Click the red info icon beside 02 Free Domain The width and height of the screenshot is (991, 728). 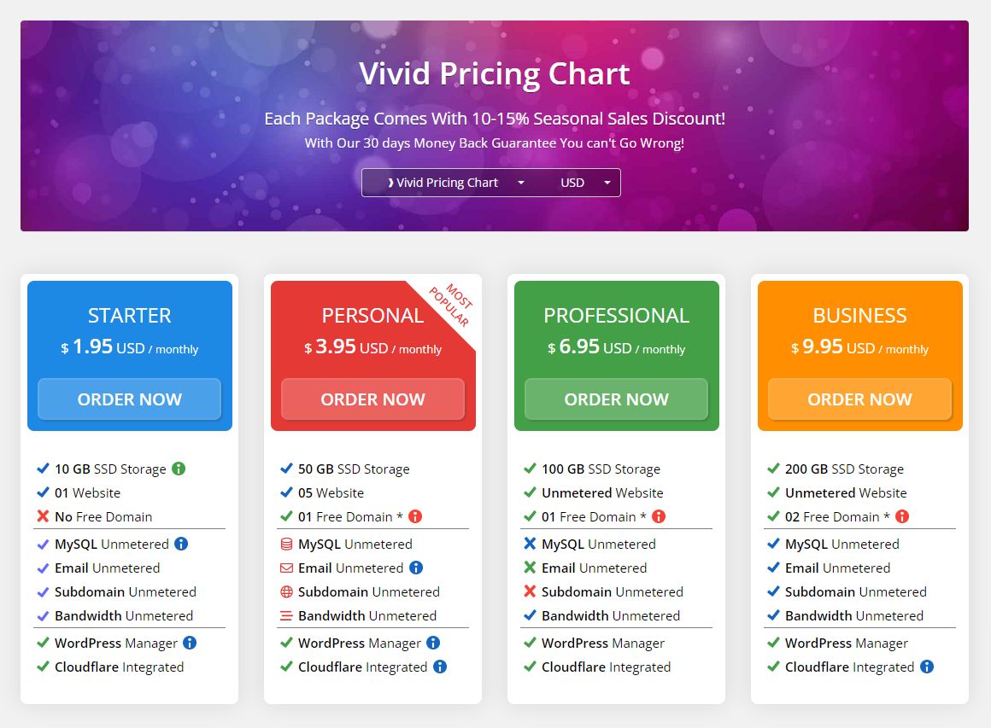pos(902,516)
